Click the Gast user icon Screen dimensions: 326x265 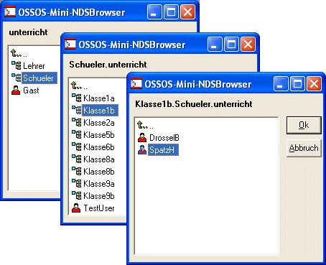point(16,90)
